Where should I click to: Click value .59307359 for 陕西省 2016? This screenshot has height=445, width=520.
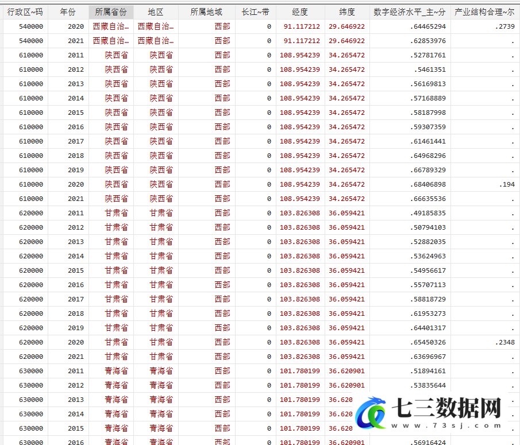click(428, 127)
